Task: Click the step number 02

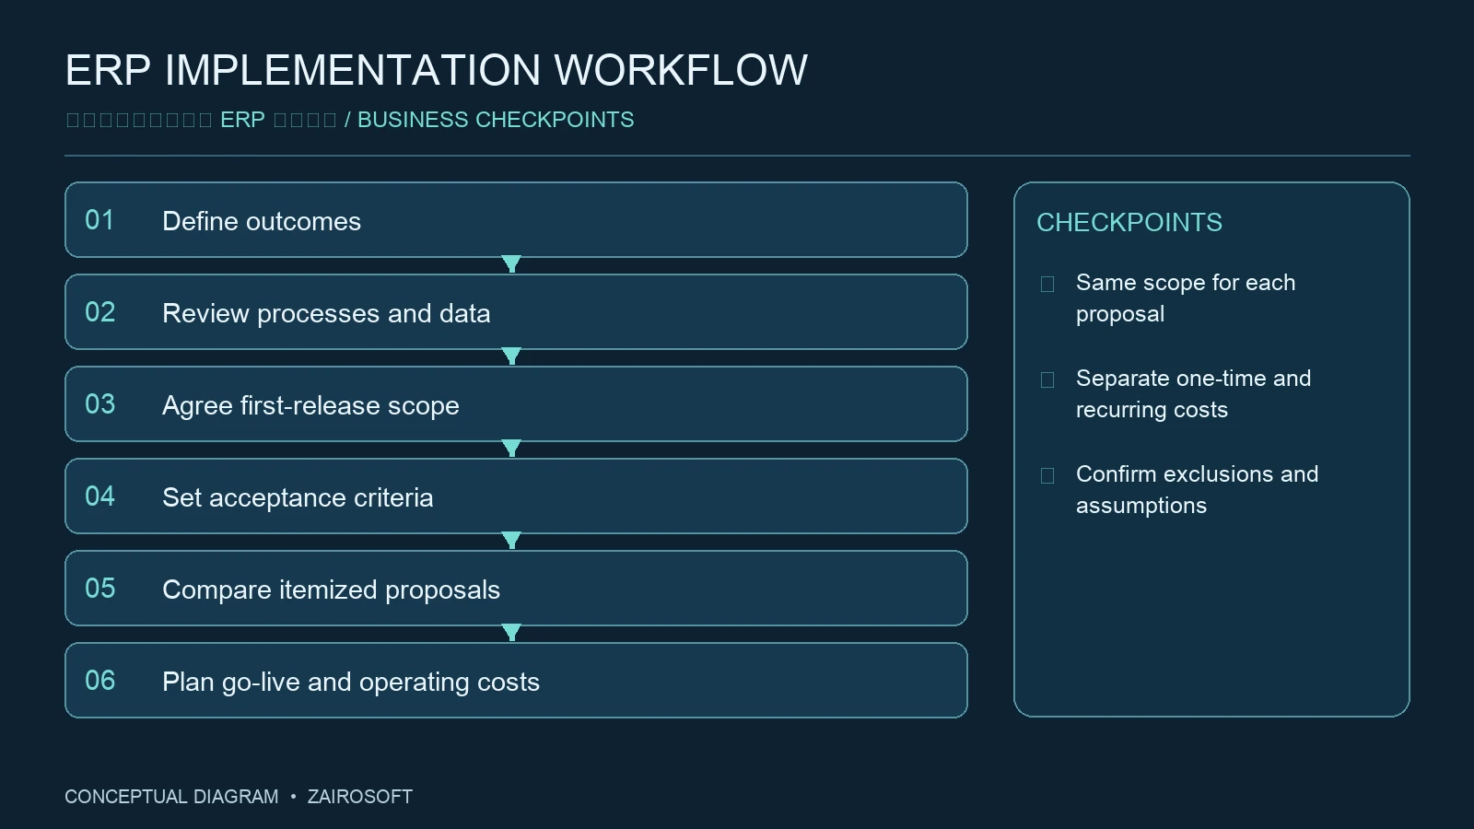Action: click(x=99, y=312)
